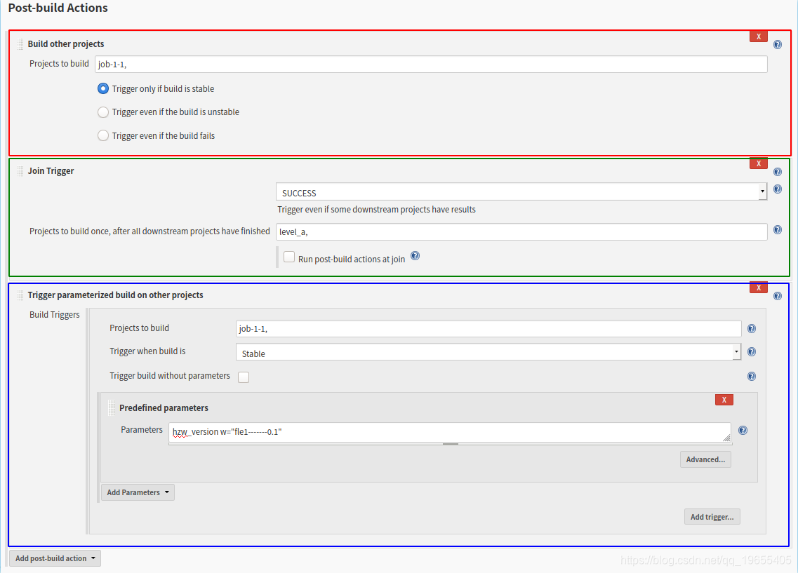Check Trigger build without parameters

(x=244, y=377)
